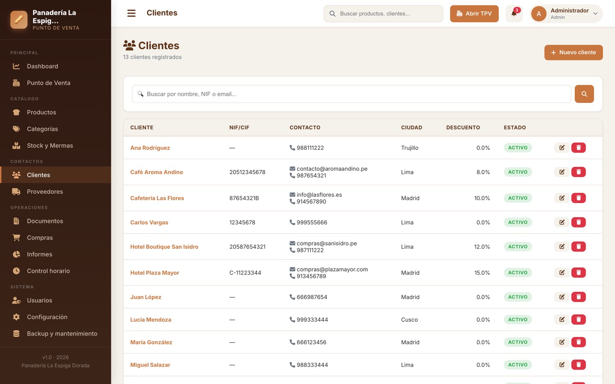615x384 pixels.
Task: Open Productos catalog page
Action: coord(56,112)
